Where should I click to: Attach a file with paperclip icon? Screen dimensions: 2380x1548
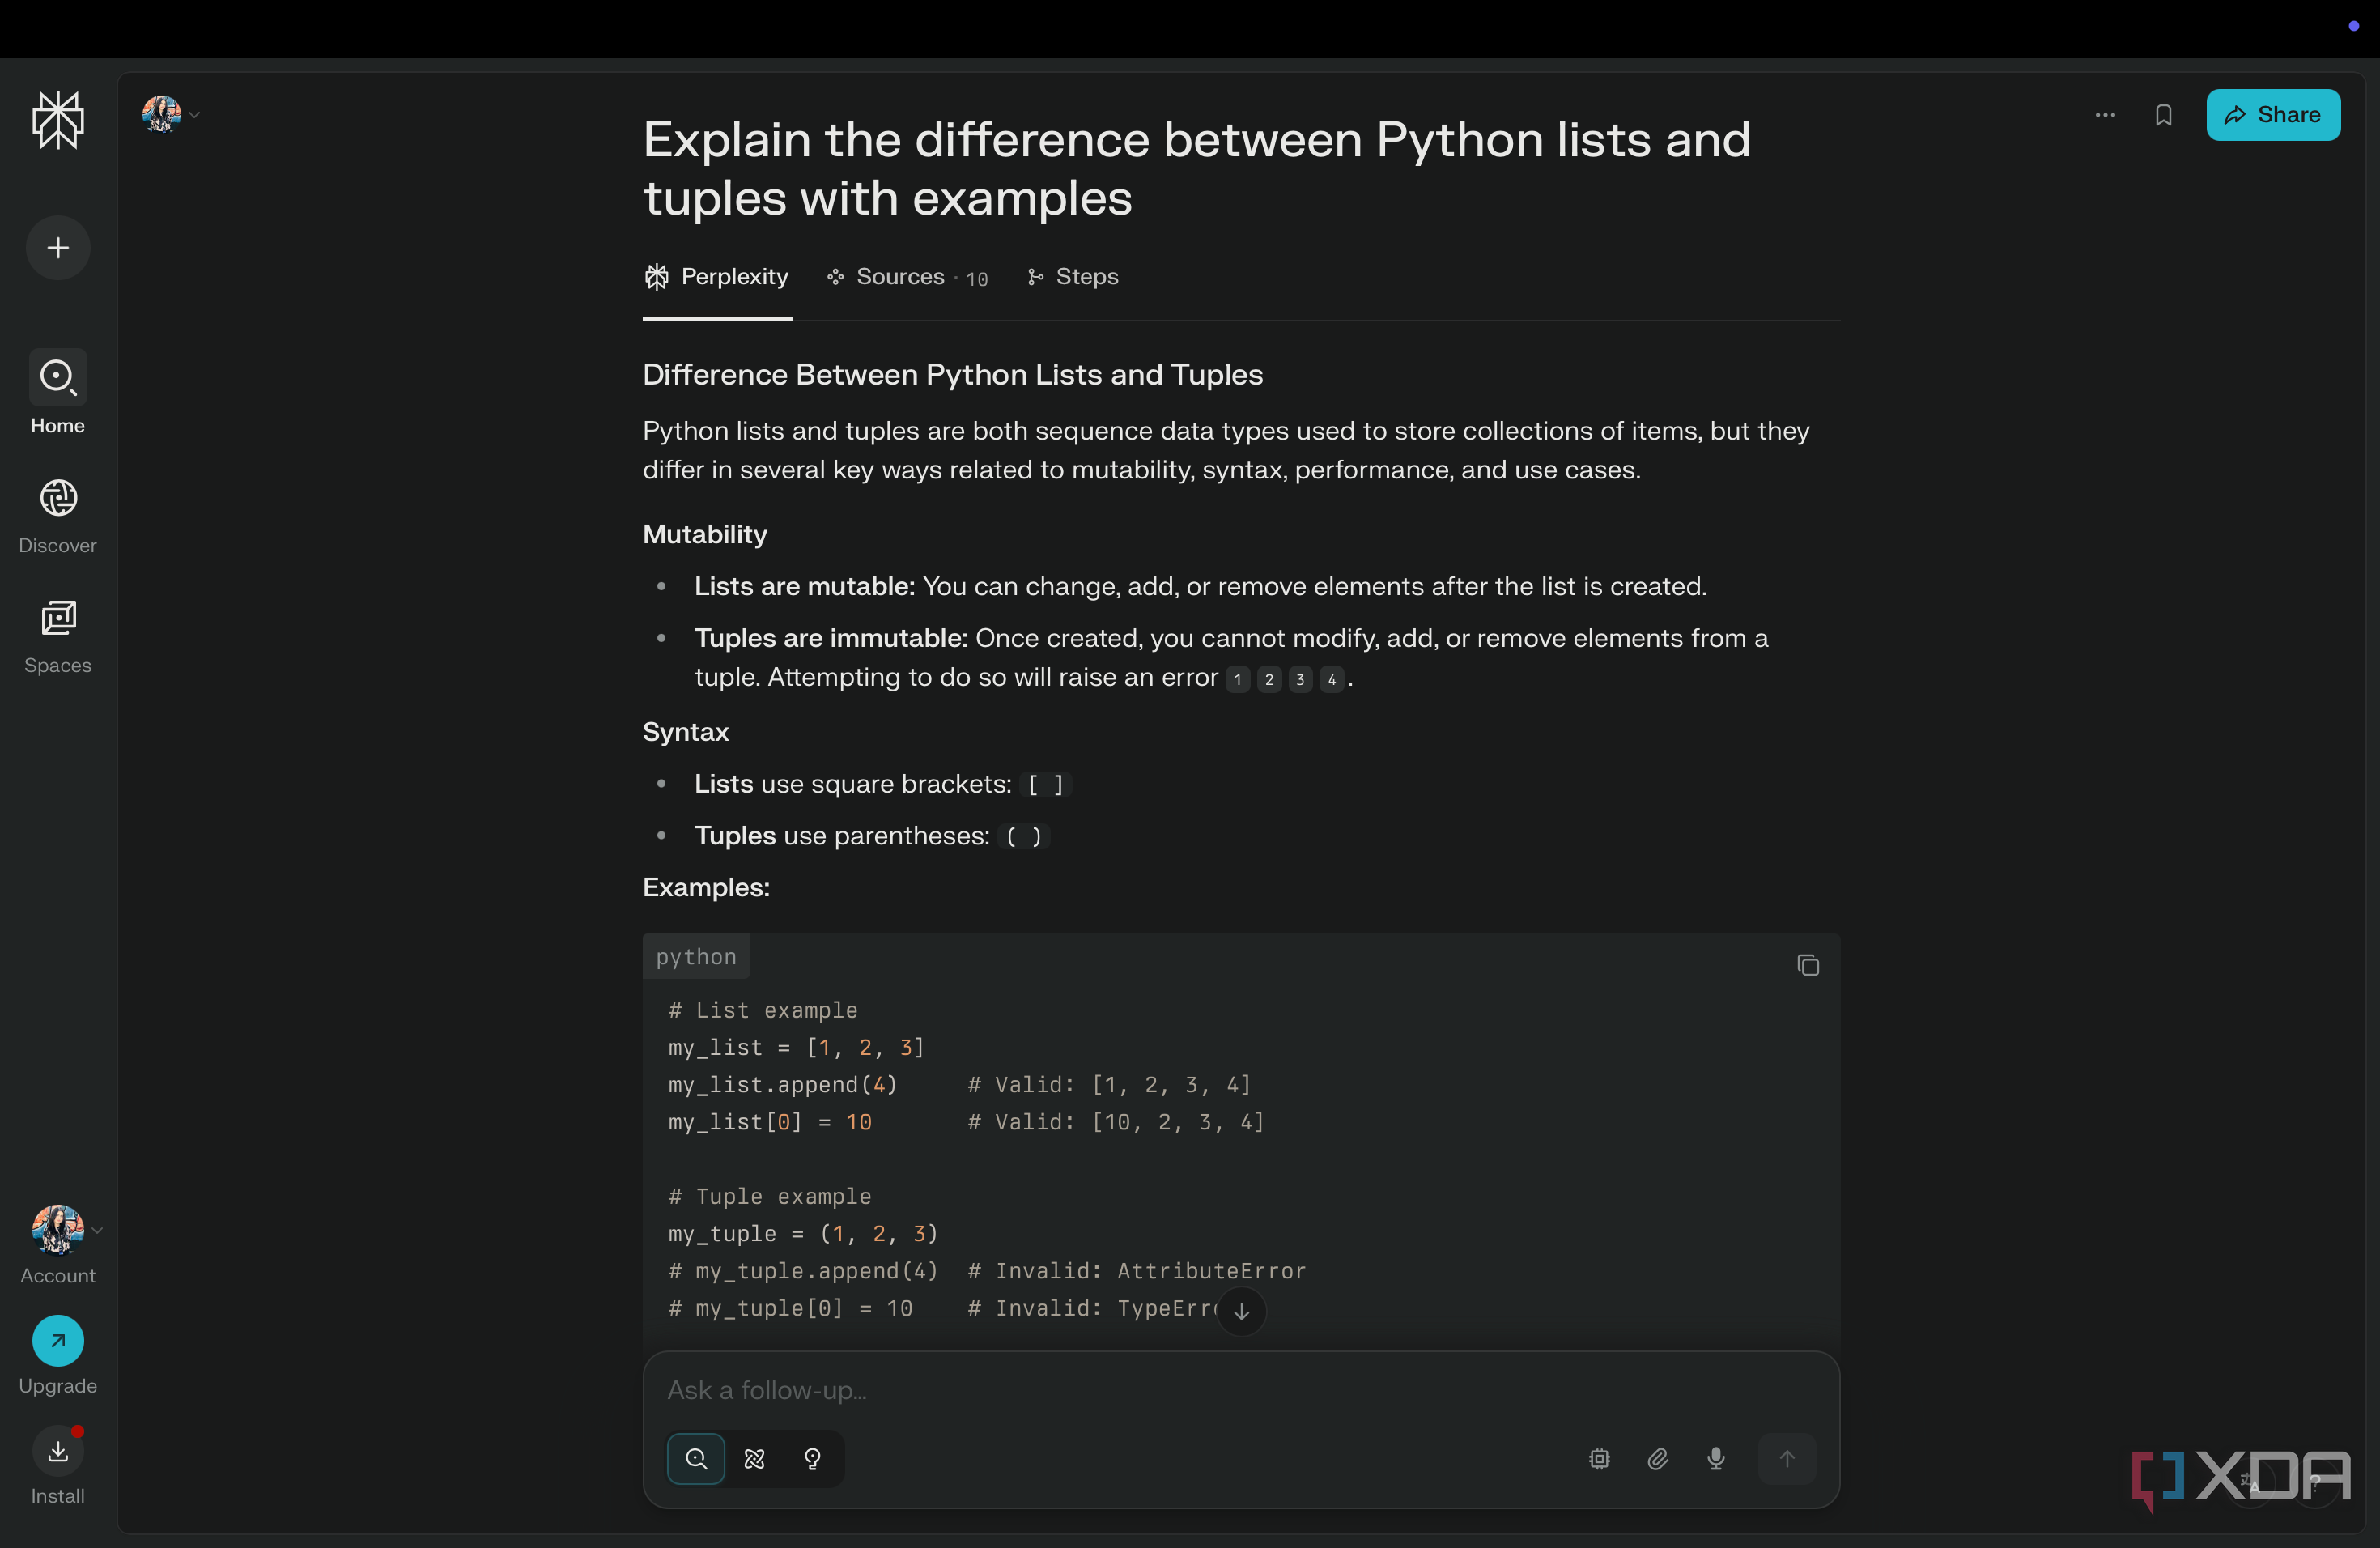[x=1657, y=1458]
